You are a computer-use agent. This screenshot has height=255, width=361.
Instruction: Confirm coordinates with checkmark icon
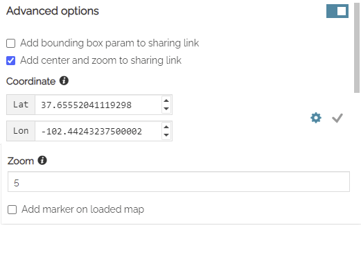tap(337, 118)
